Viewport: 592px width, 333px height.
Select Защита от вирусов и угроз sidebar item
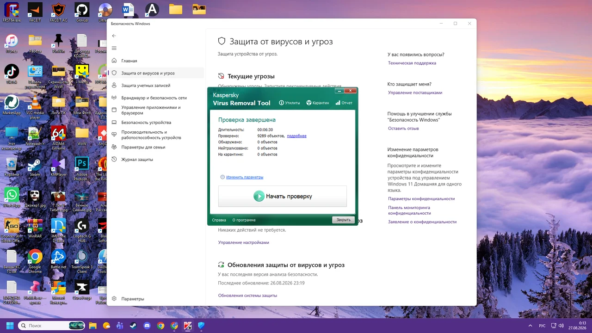point(156,73)
